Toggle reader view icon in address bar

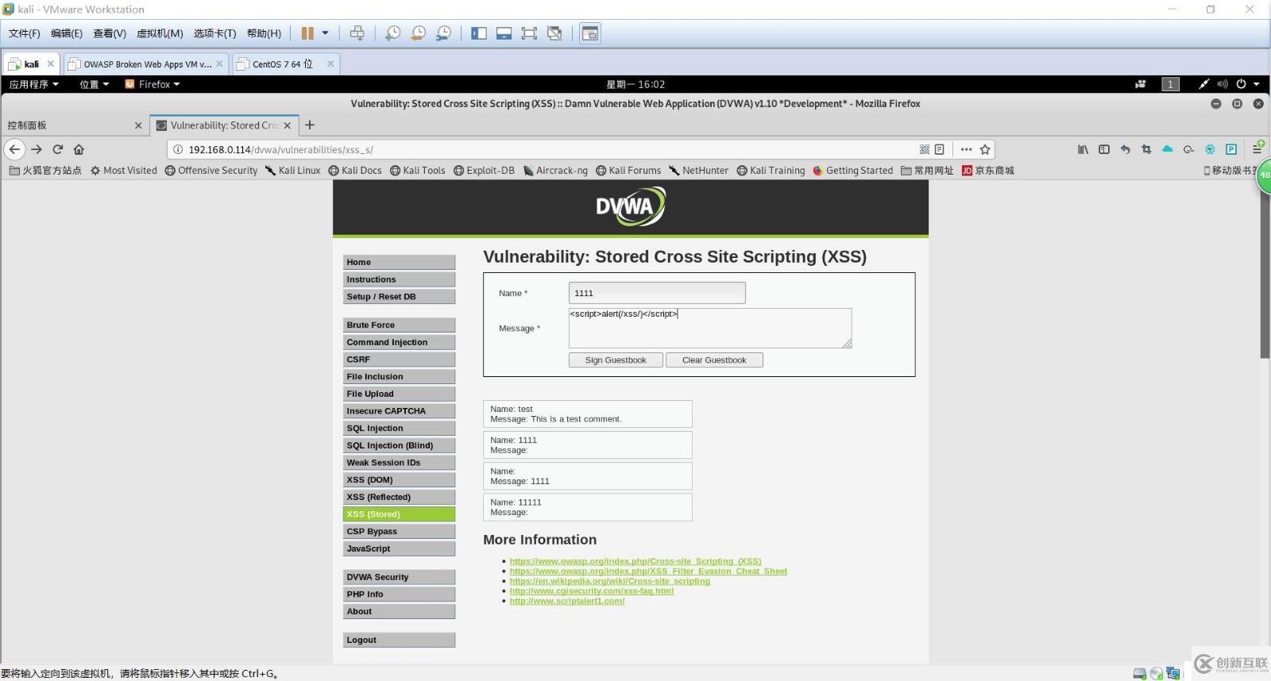[940, 149]
